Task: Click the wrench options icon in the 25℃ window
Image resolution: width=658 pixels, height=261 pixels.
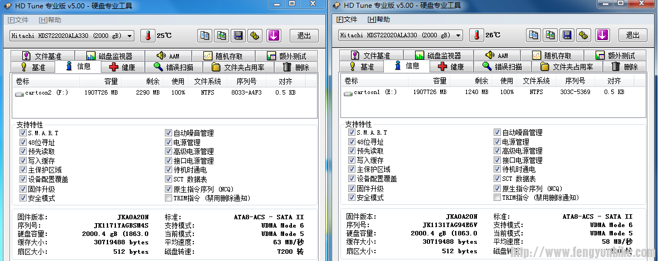Action: click(255, 36)
